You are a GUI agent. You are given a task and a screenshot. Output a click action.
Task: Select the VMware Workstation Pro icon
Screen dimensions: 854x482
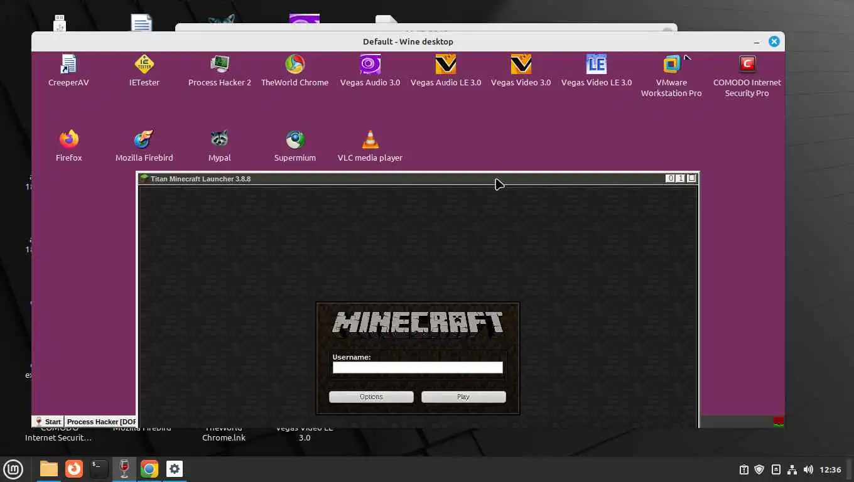click(x=672, y=64)
